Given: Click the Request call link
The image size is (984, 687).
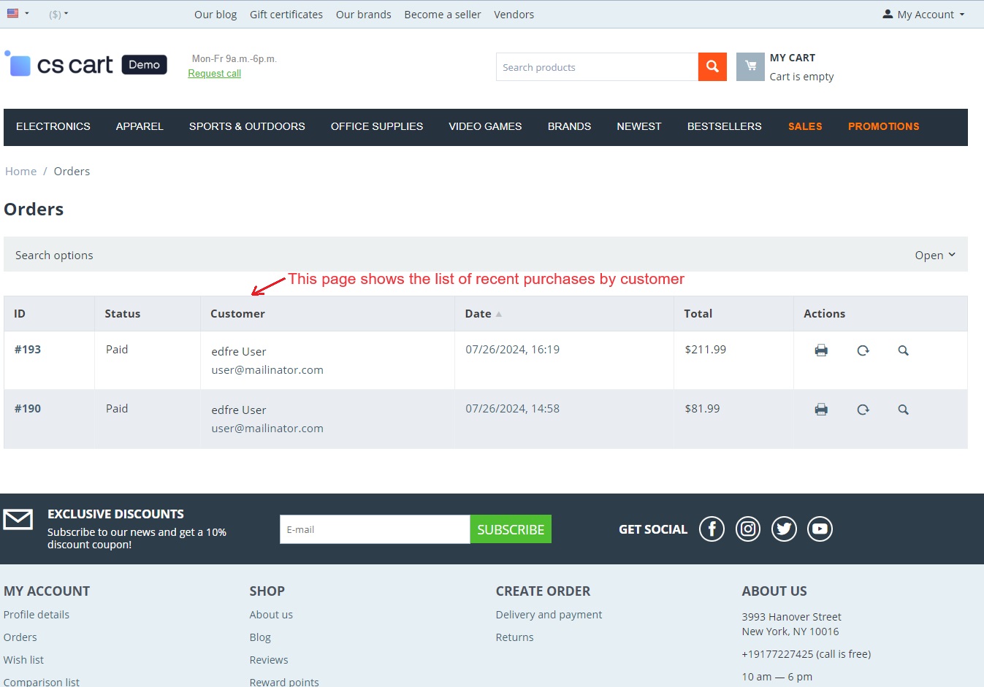Looking at the screenshot, I should (x=214, y=74).
